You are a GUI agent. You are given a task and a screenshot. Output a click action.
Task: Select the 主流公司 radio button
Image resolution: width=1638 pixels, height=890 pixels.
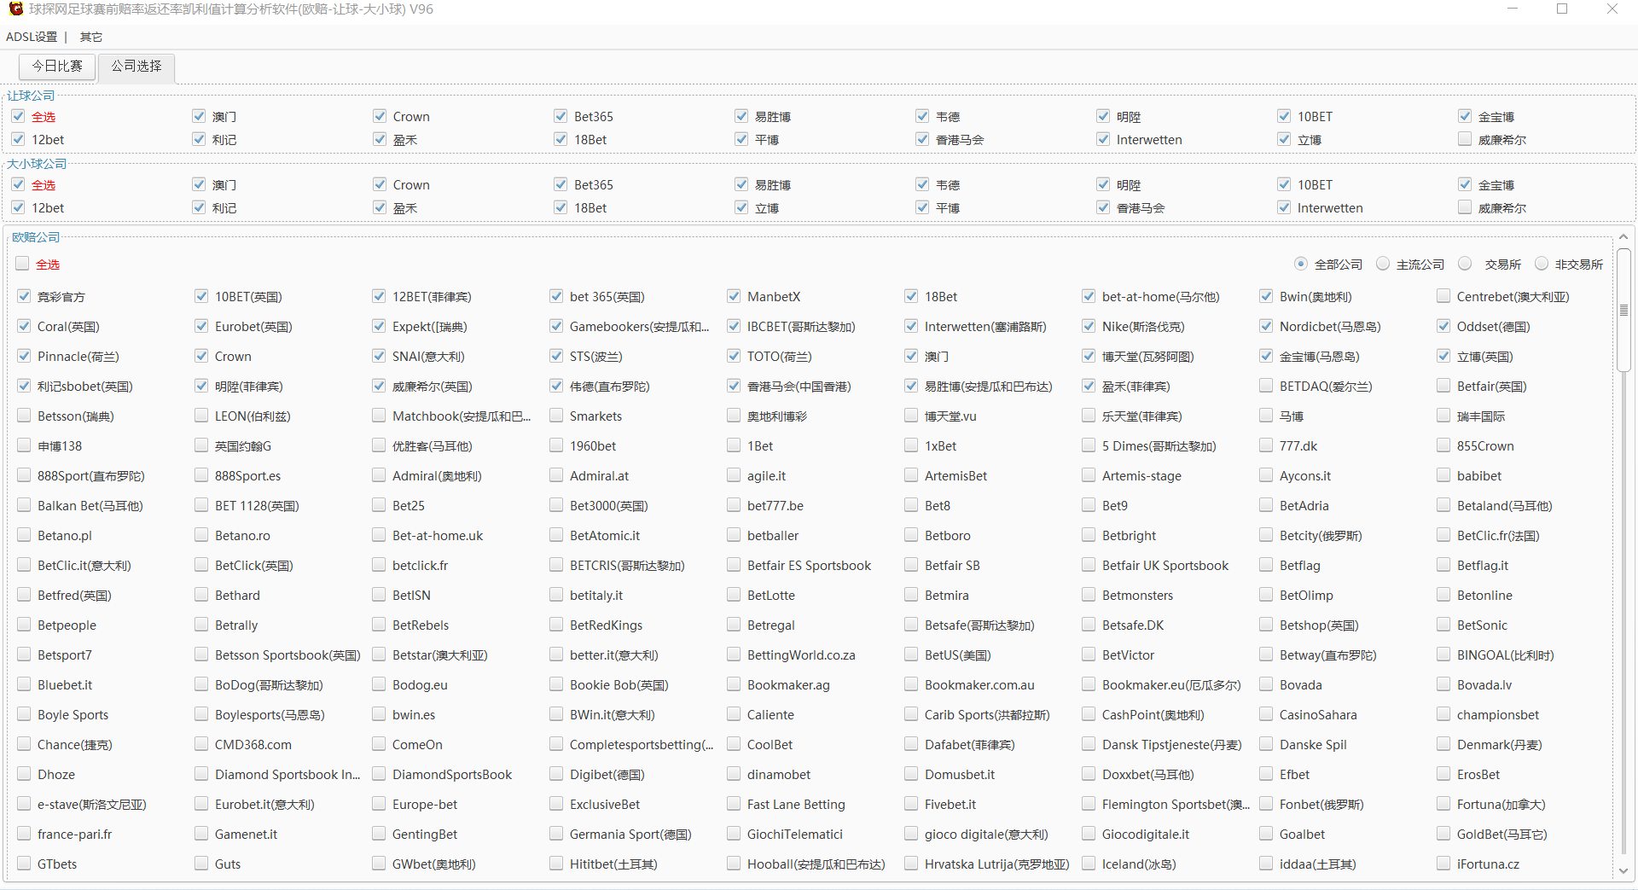[1383, 264]
